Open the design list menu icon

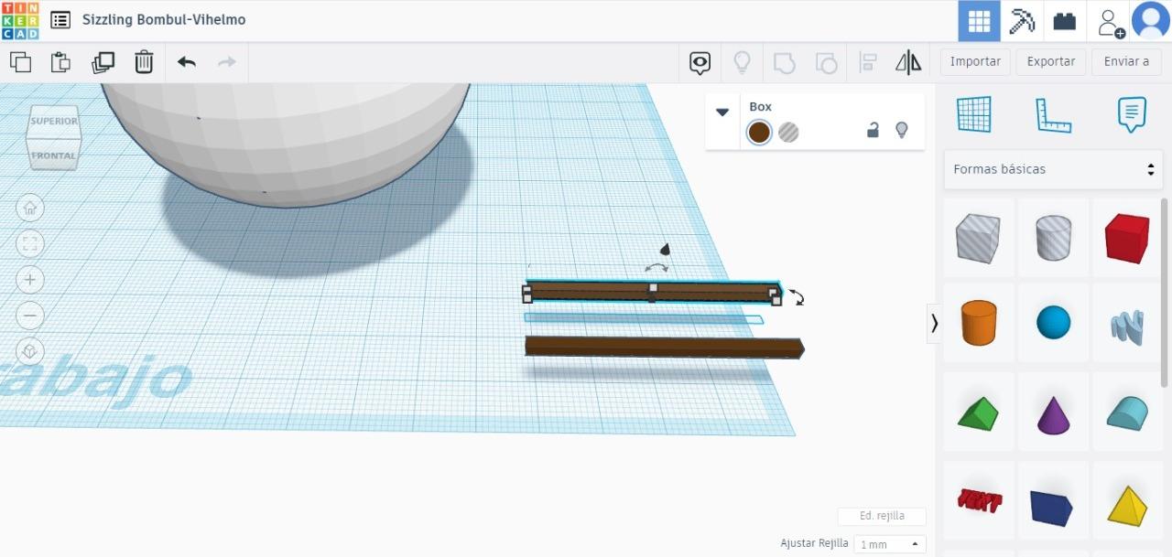click(60, 20)
